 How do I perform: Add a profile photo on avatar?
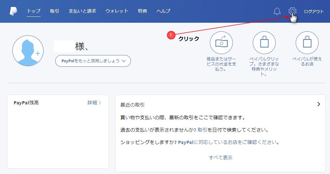[x=28, y=51]
